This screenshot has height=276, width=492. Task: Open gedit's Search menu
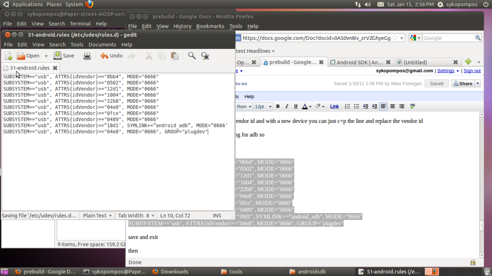coord(57,45)
